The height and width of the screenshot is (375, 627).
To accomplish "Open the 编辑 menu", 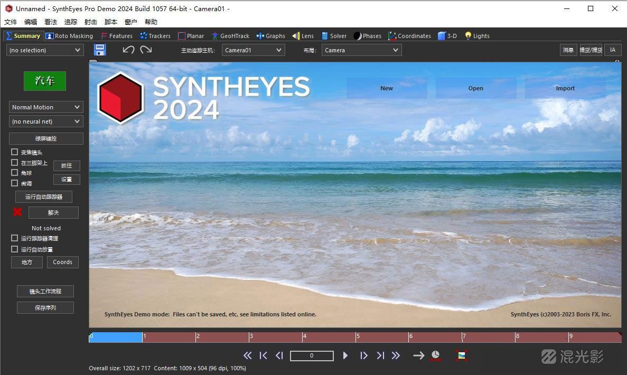I will [x=31, y=22].
